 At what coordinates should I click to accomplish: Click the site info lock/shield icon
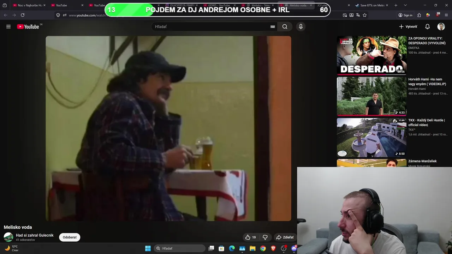click(58, 15)
